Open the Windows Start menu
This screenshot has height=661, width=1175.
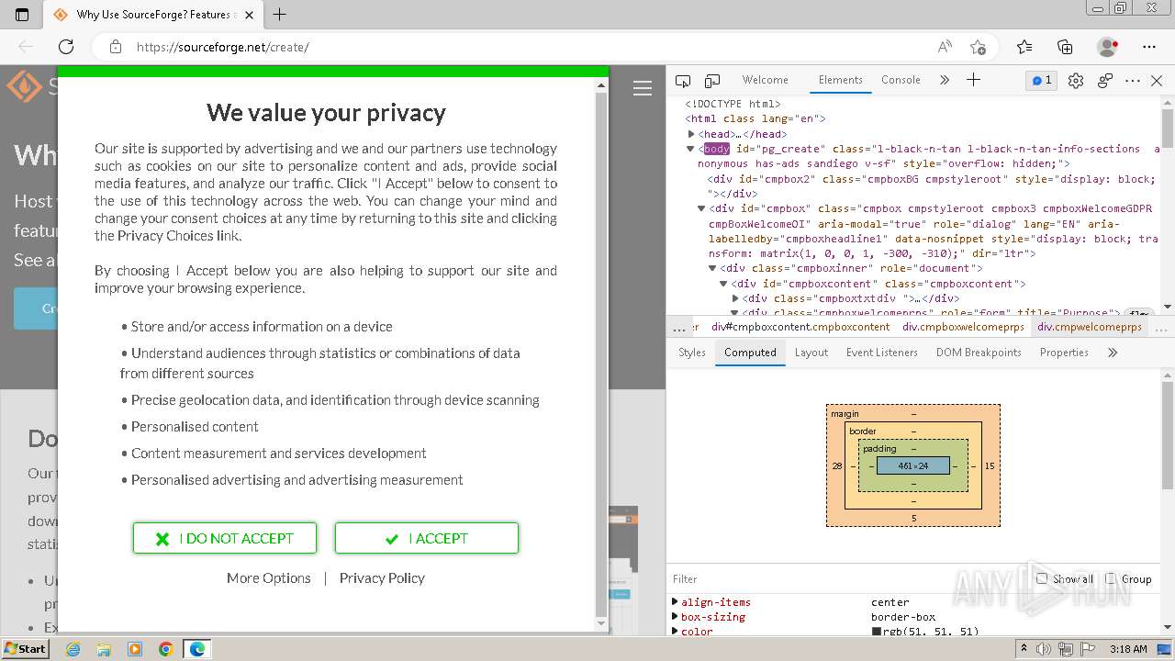(x=25, y=649)
